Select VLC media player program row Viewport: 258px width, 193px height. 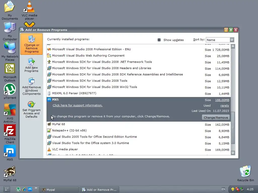click(139, 149)
